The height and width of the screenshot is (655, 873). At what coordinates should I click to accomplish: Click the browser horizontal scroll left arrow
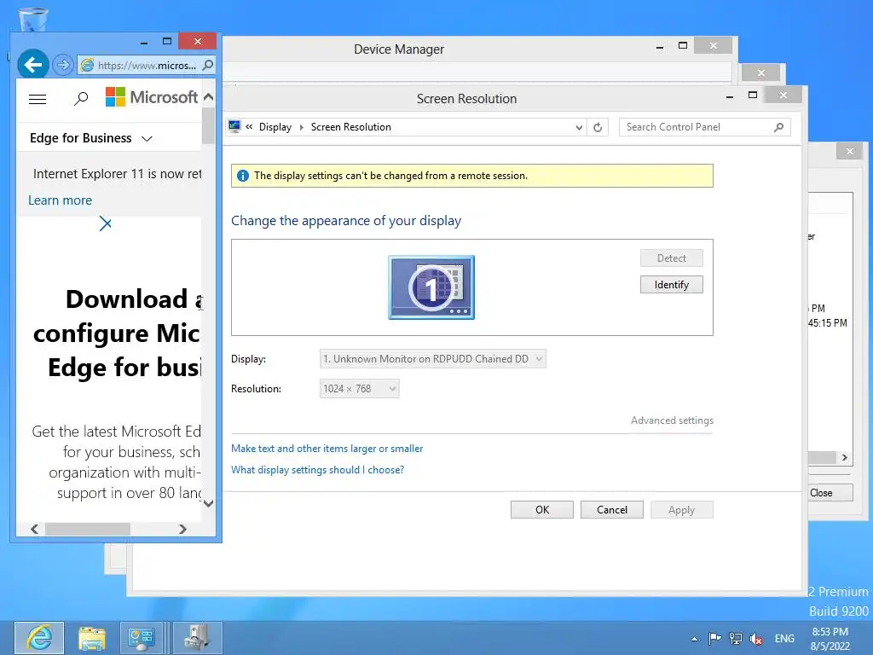click(34, 529)
